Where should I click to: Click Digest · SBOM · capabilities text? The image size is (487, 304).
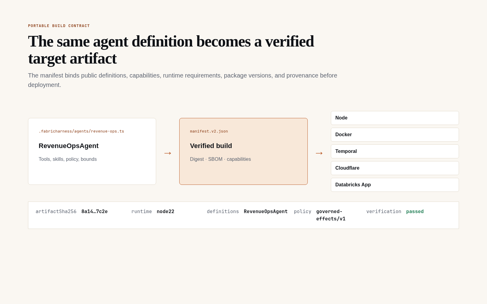coord(220,159)
